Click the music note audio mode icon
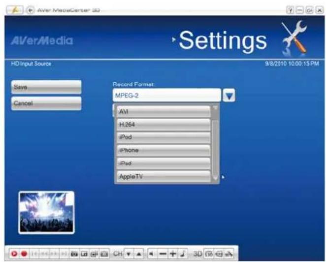 (183, 254)
